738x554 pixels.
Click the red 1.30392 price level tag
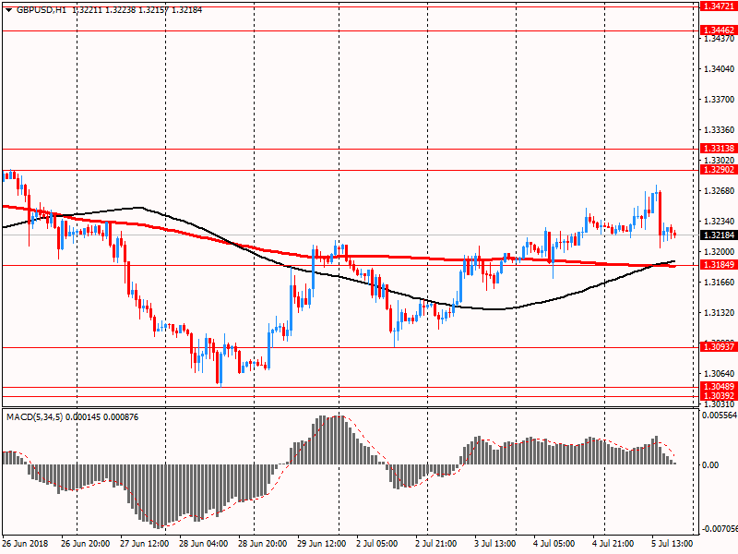pos(719,396)
